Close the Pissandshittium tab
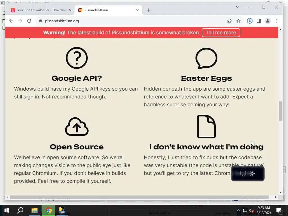Image resolution: width=288 pixels, height=216 pixels. (137, 10)
